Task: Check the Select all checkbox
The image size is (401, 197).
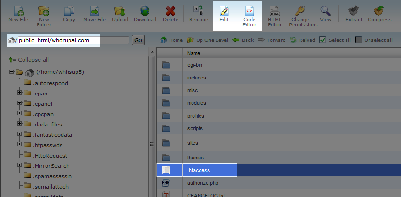Action: click(x=323, y=40)
